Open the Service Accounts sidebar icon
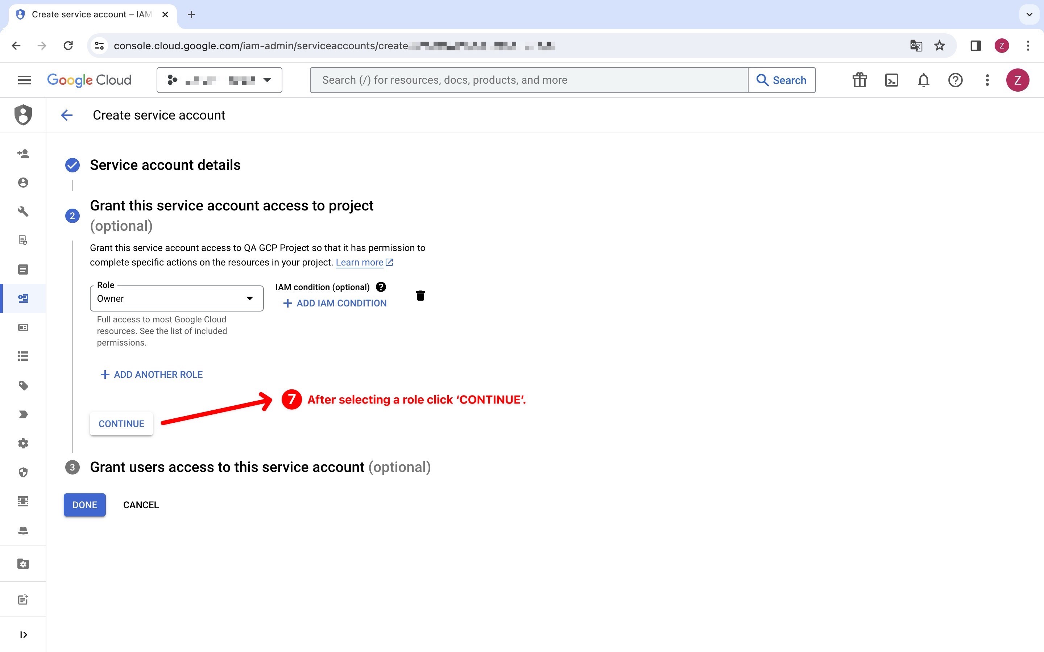 [x=23, y=298]
